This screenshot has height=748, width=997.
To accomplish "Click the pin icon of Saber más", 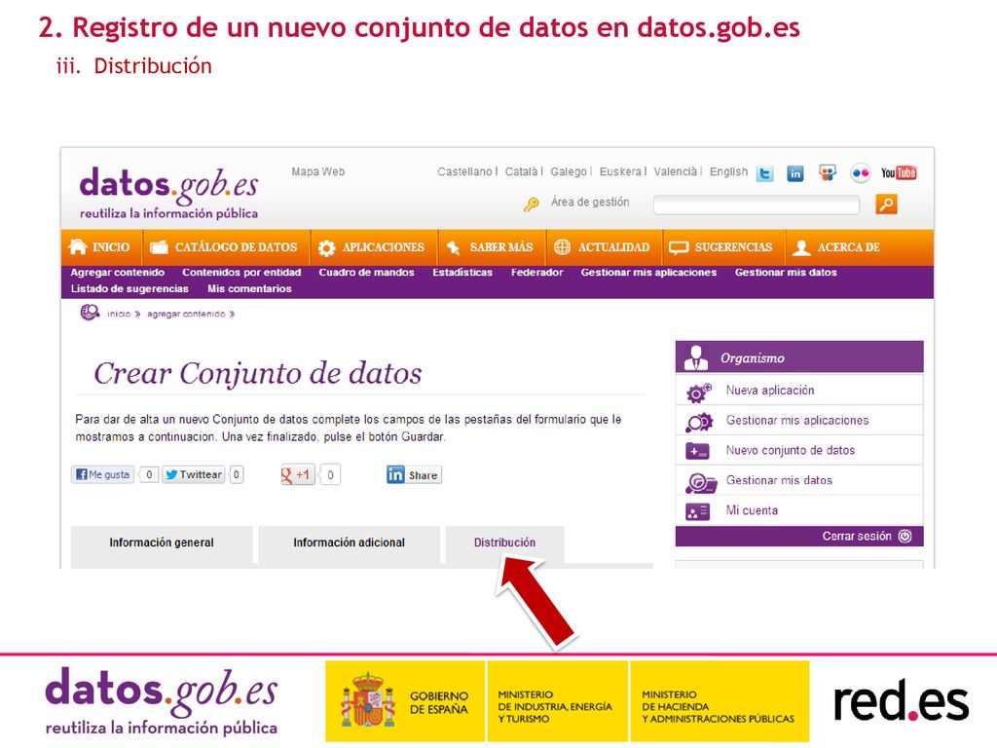I will (454, 247).
